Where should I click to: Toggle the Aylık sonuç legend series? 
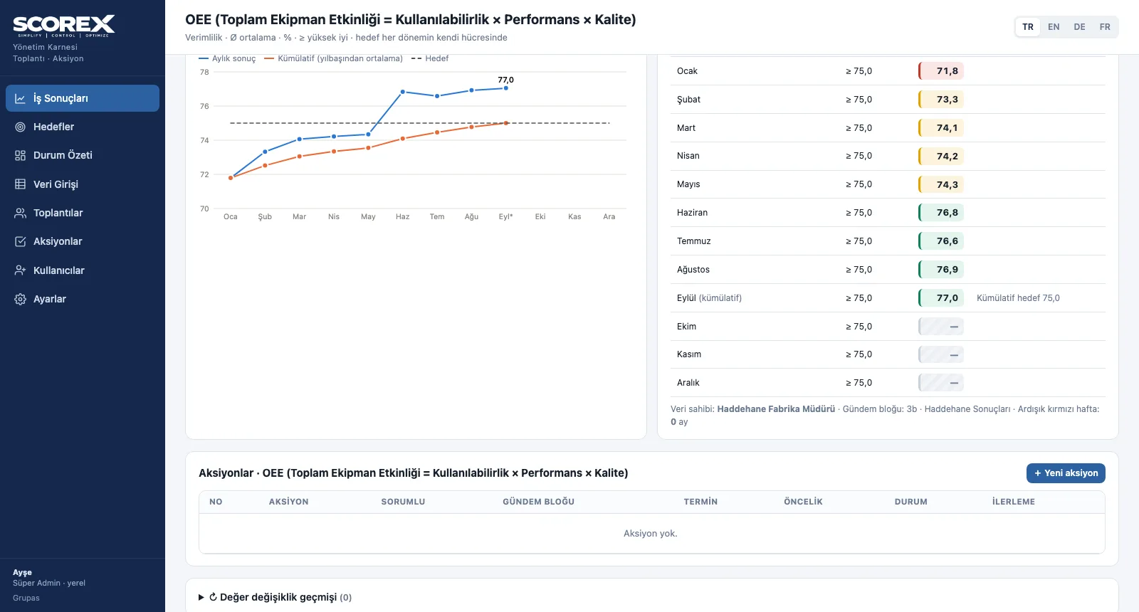tap(227, 58)
